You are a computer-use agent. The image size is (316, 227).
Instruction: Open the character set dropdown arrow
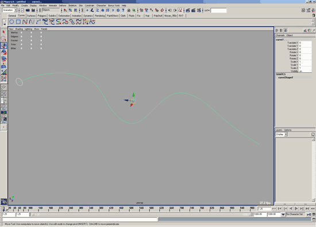click(283, 214)
